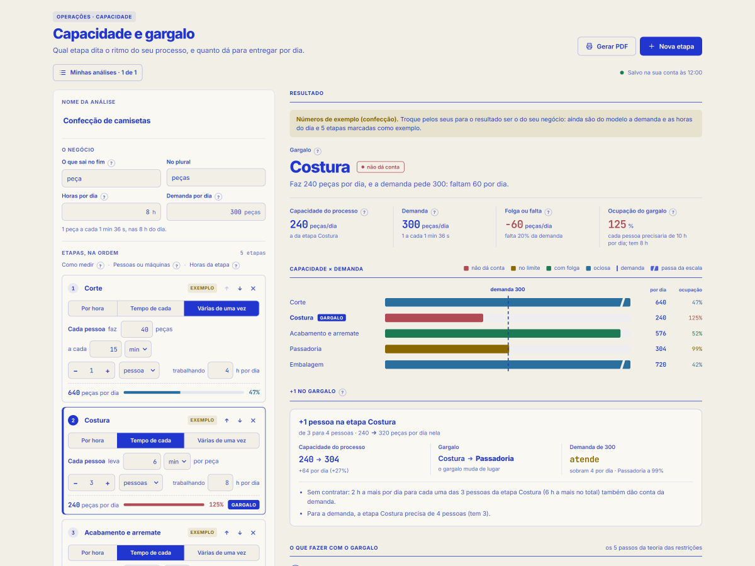Open the pessoas type dropdown in Costura

coord(141,483)
